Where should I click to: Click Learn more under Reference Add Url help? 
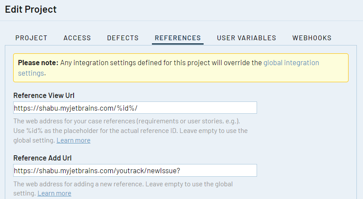click(x=54, y=193)
